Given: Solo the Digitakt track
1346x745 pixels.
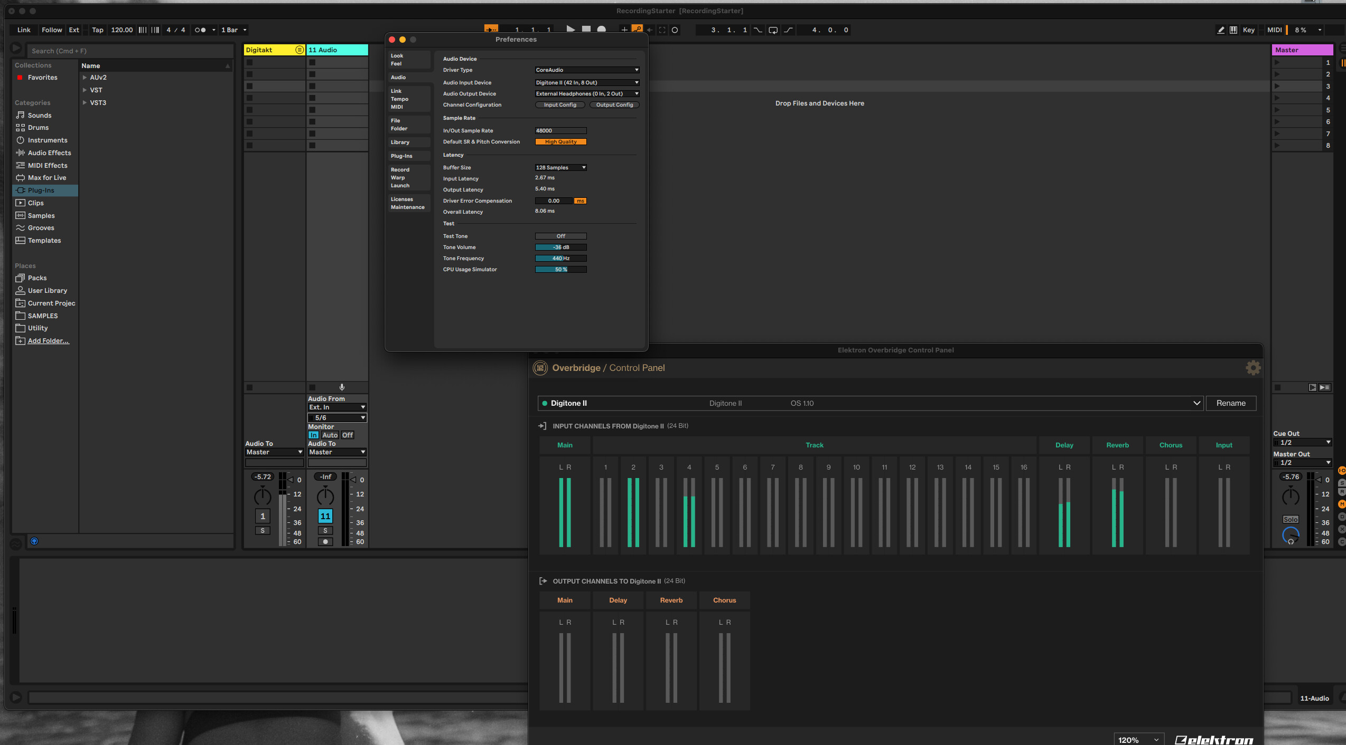Looking at the screenshot, I should coord(263,530).
